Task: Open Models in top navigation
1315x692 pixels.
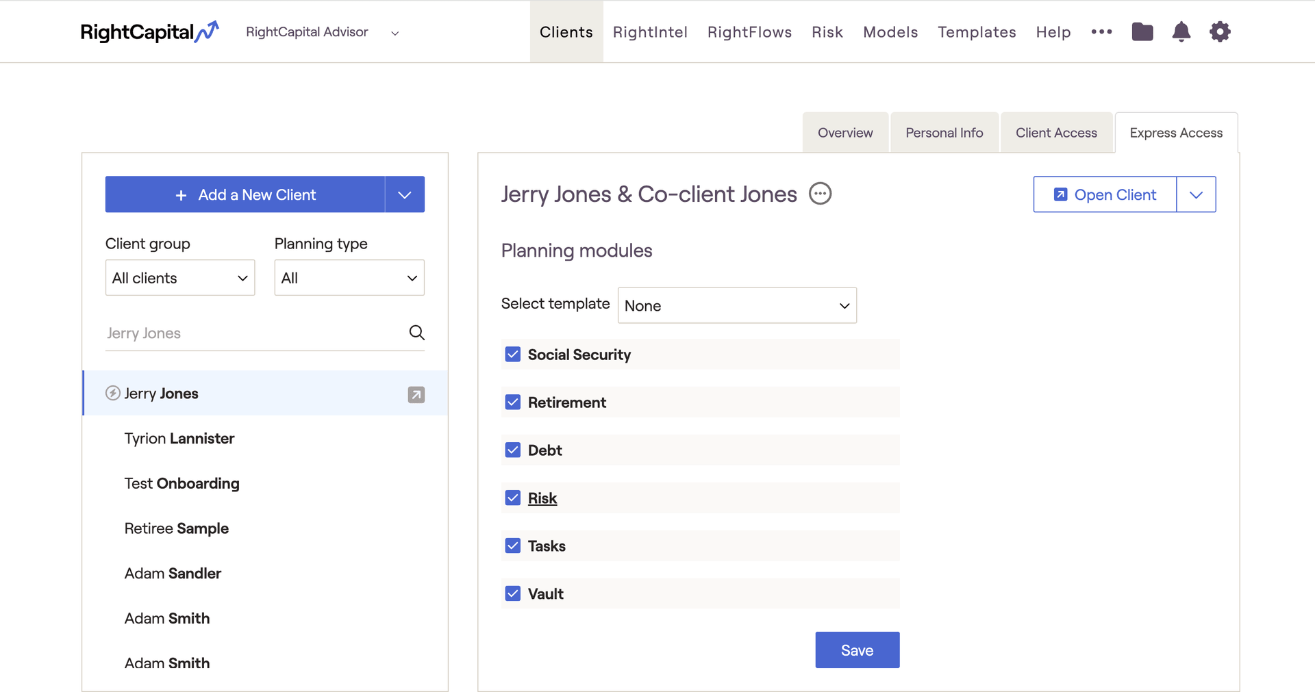Action: point(890,32)
